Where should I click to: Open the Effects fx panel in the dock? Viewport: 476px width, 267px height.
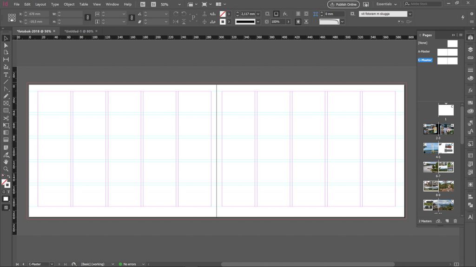point(470,90)
